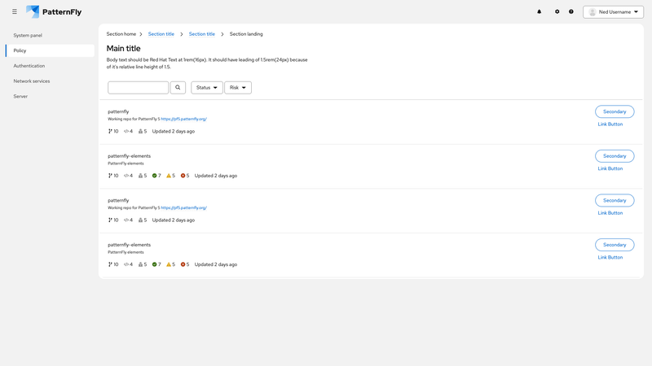Click the first patternfly item title

[x=118, y=111]
